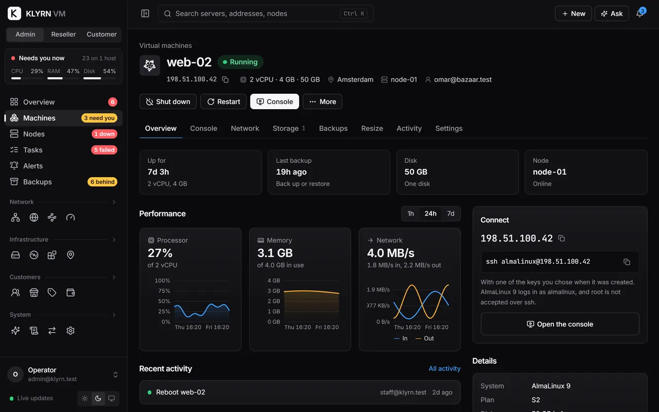Open the users icon under Customers

(x=15, y=293)
